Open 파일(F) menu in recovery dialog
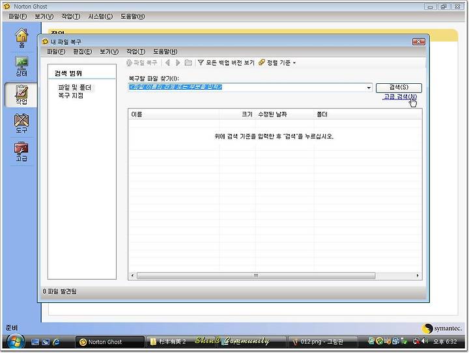Viewport: 469px width, 353px height. click(x=56, y=51)
